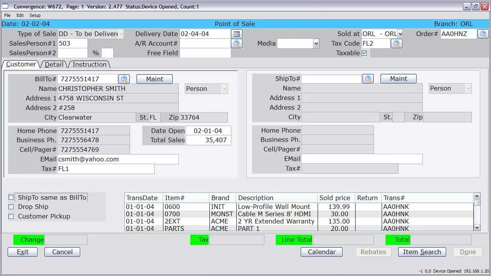Click the BillTo Maint button
This screenshot has width=491, height=276.
(x=155, y=79)
